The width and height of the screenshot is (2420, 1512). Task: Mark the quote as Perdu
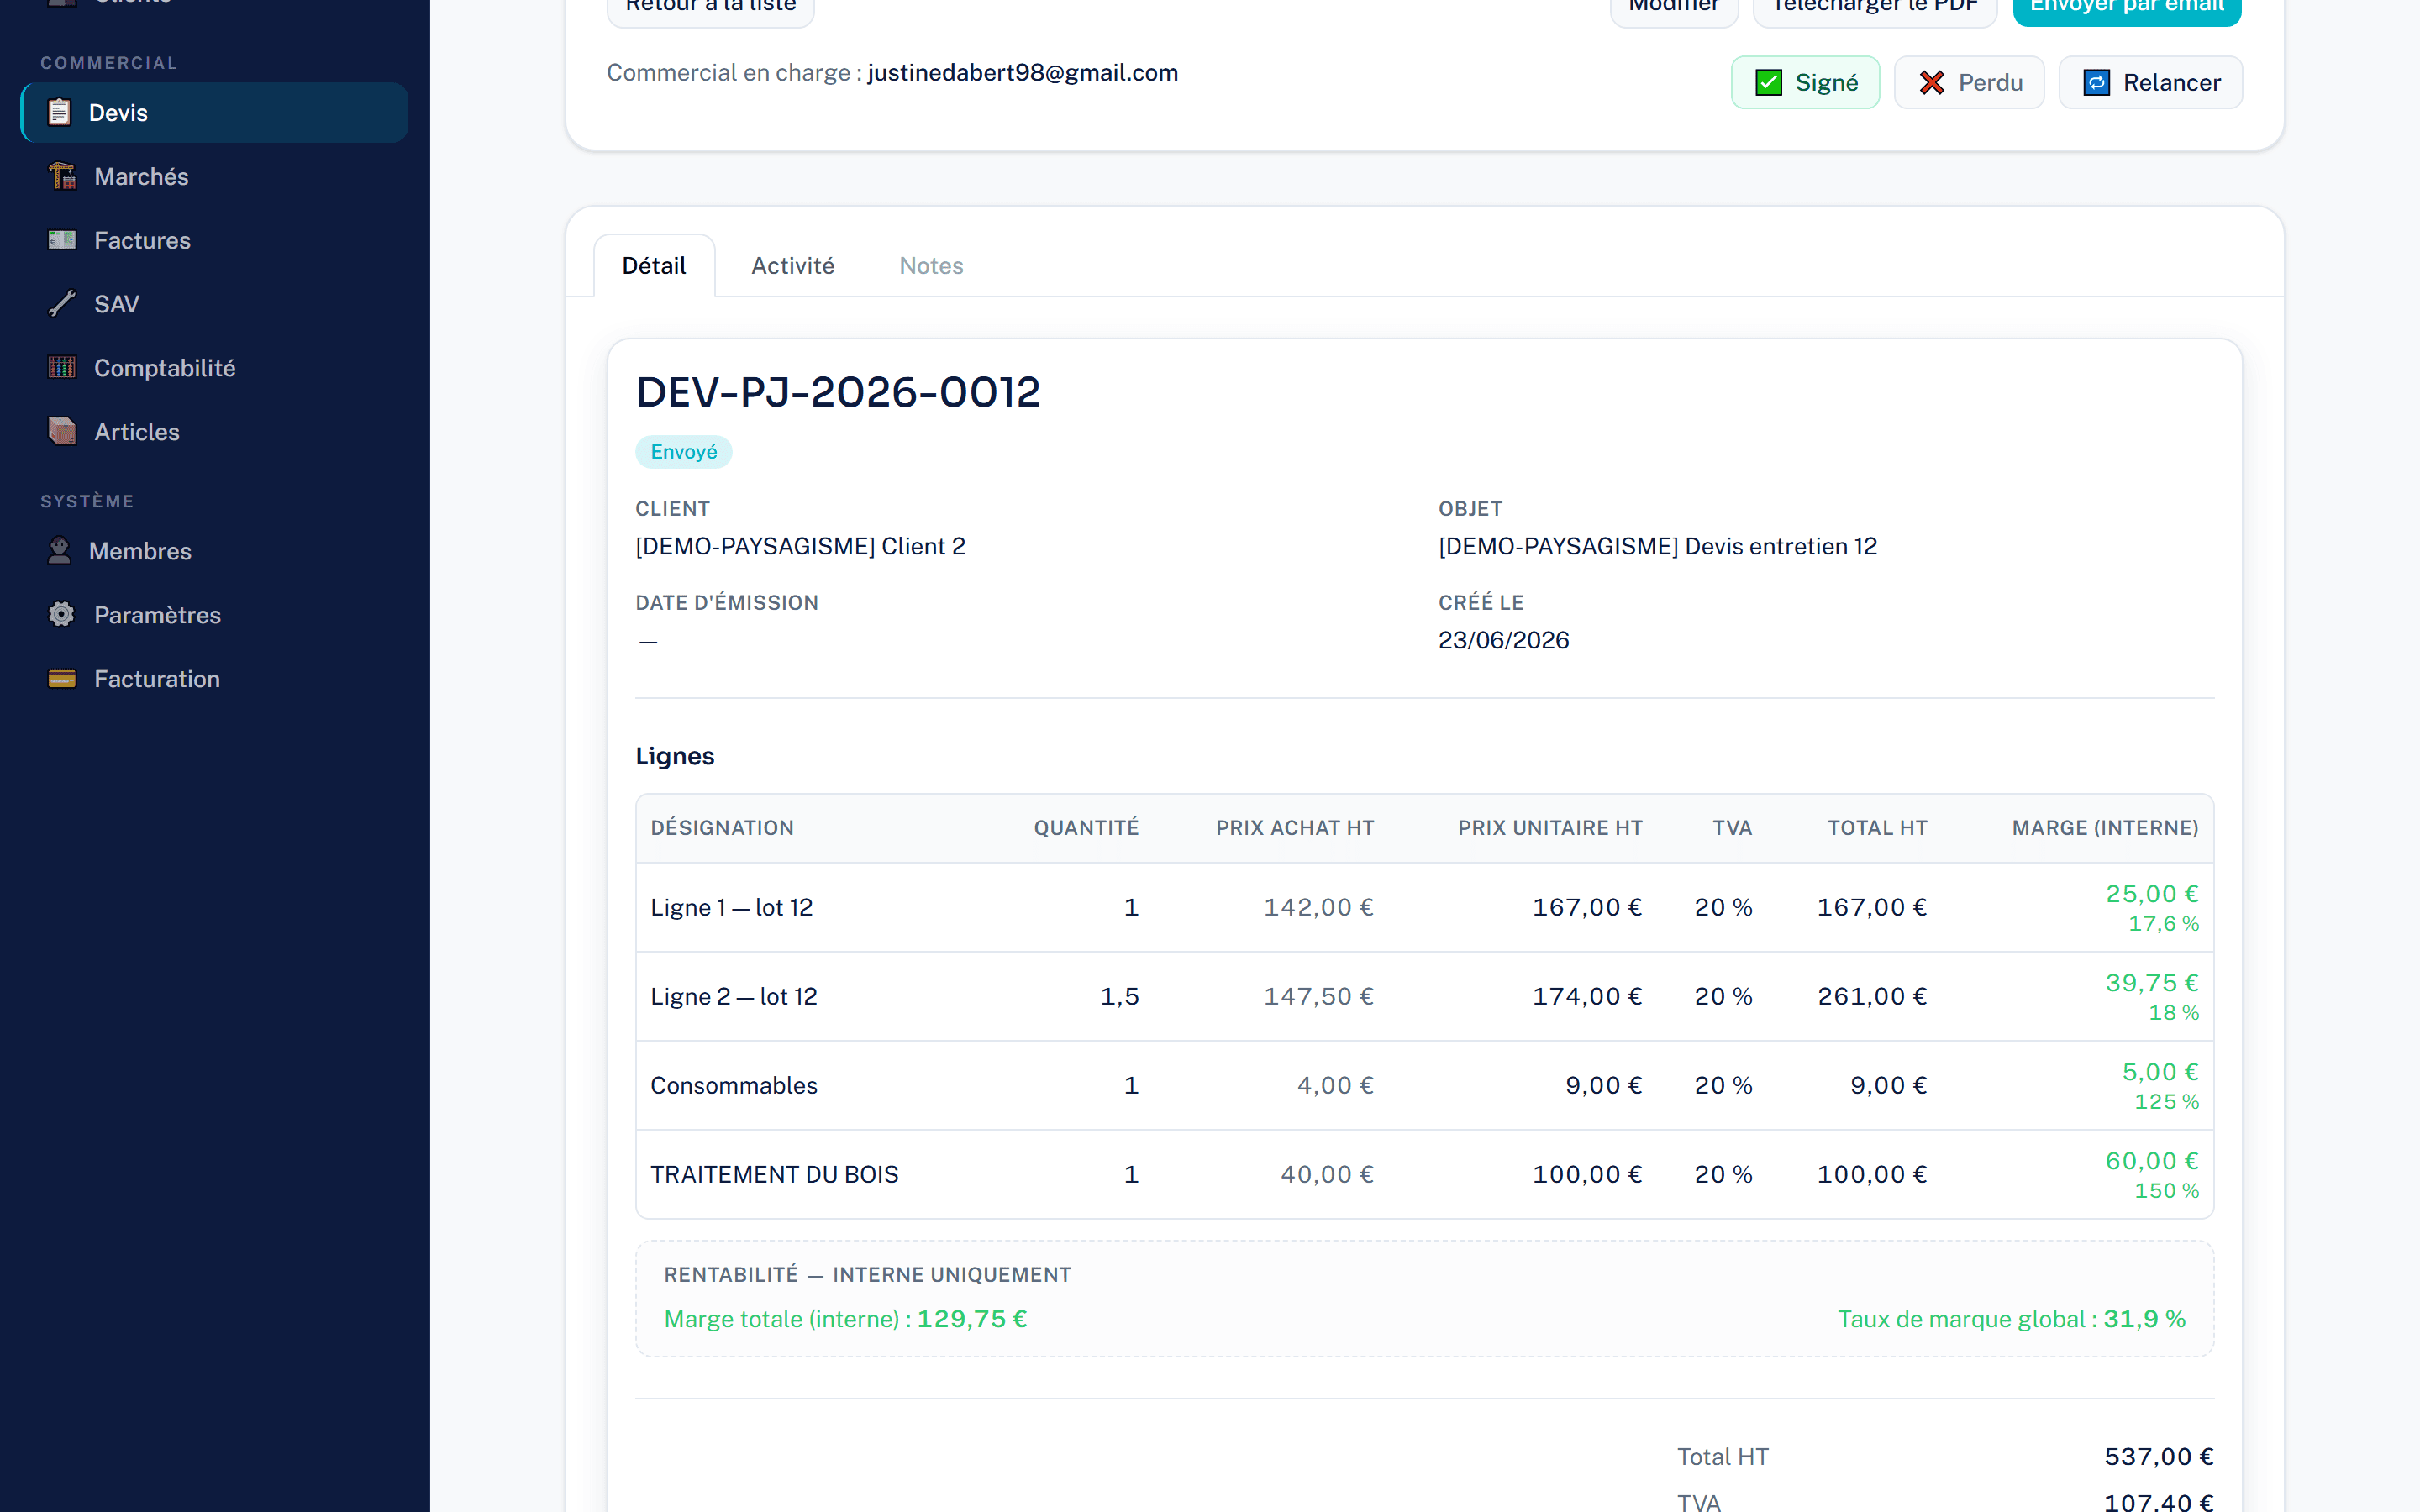click(x=1969, y=83)
